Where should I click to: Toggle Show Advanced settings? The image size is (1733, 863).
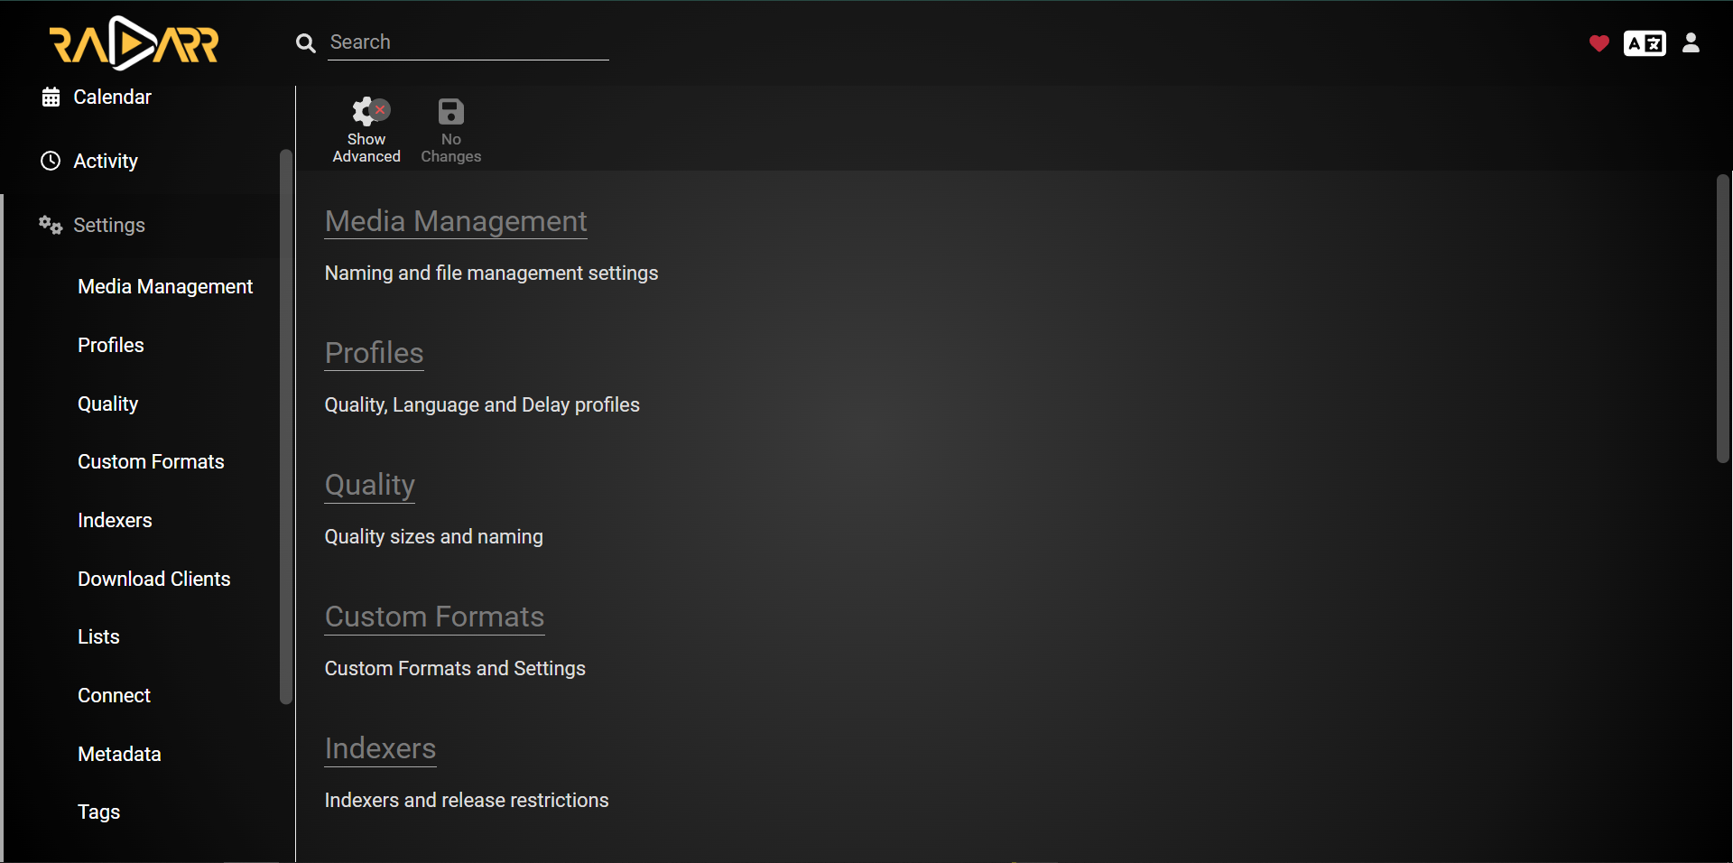[366, 130]
